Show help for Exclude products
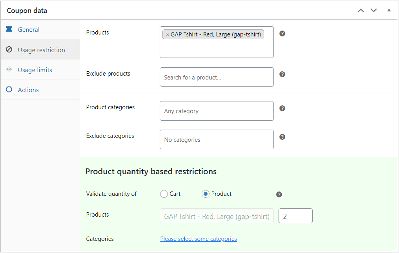Screen dimensions: 399x253 pos(282,74)
